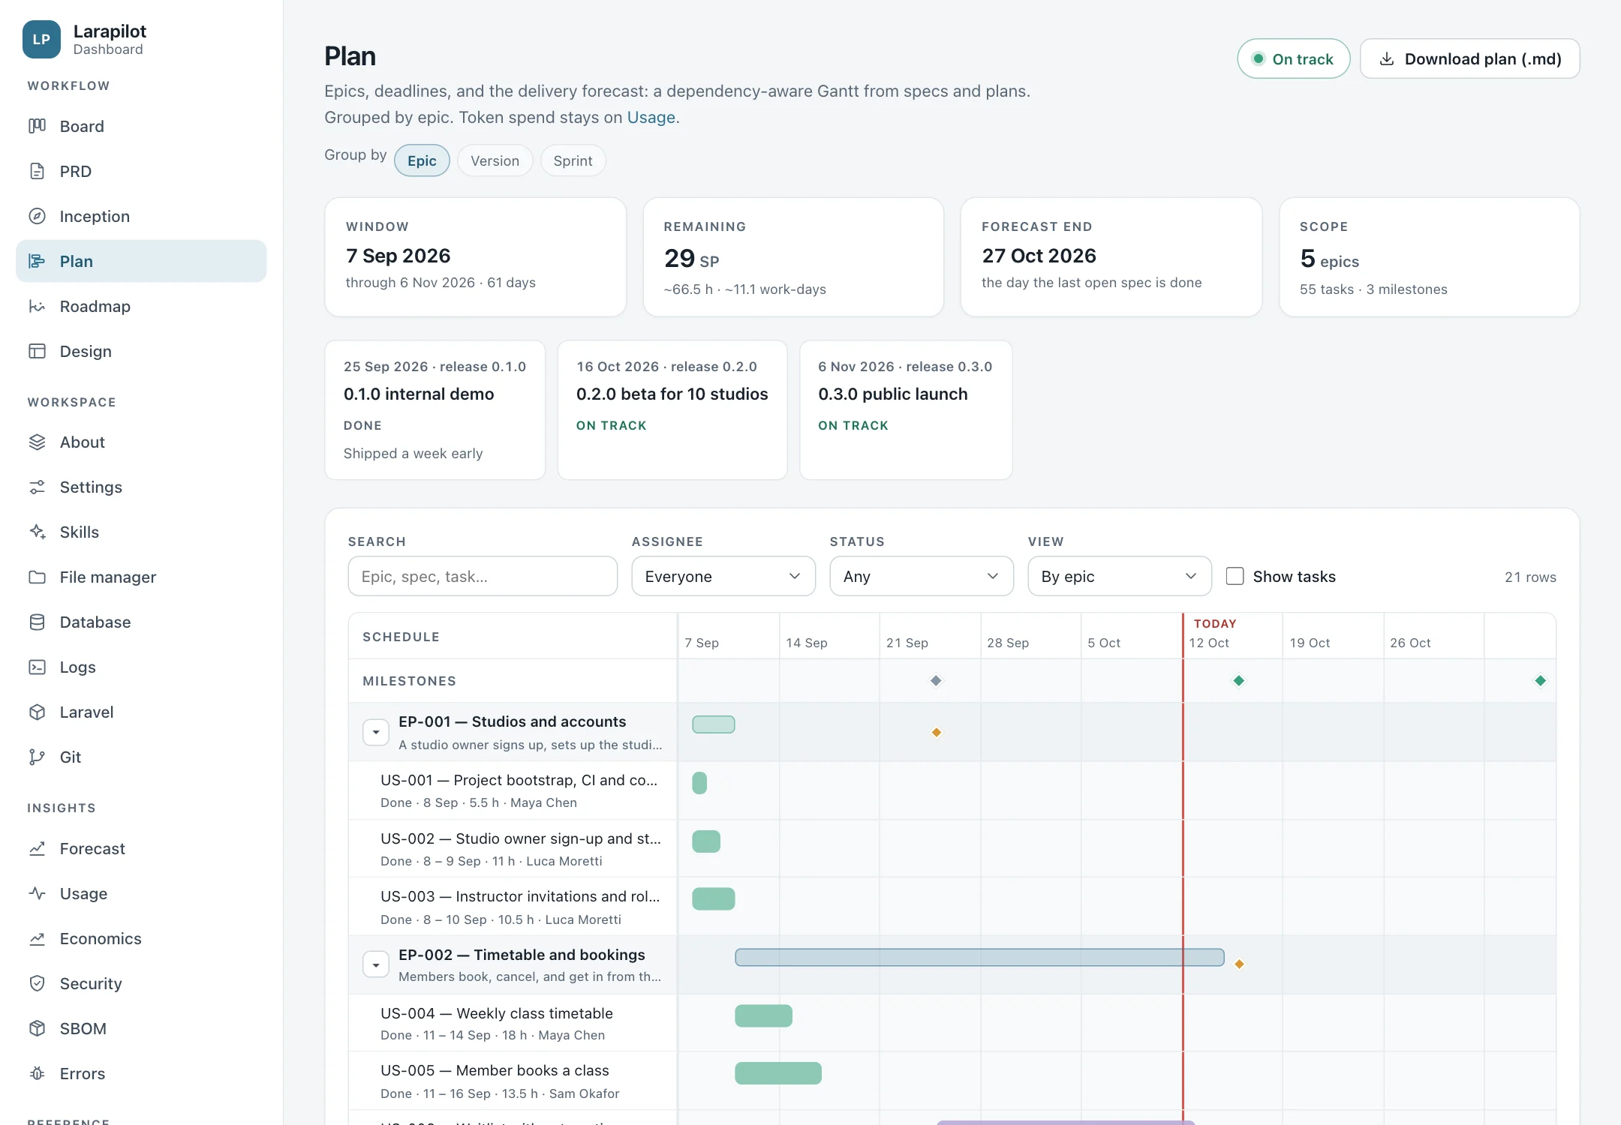
Task: Click the LP Larapilot logo
Action: tap(41, 39)
